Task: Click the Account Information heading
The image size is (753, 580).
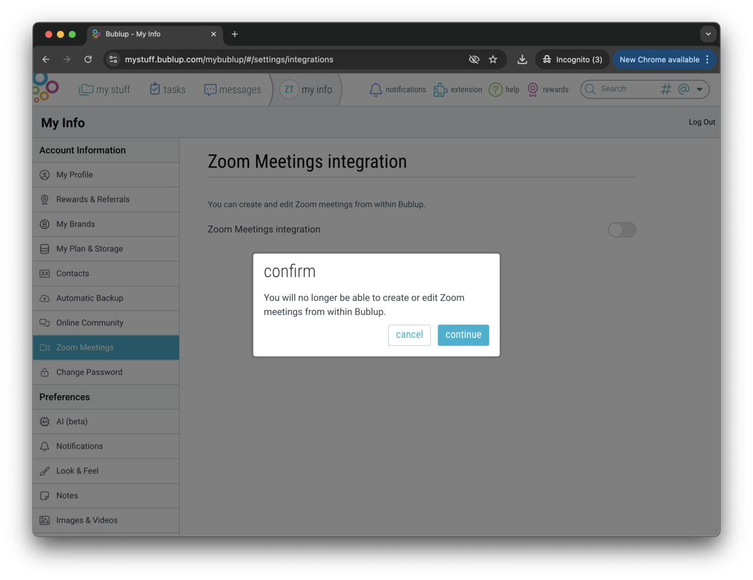Action: point(82,151)
